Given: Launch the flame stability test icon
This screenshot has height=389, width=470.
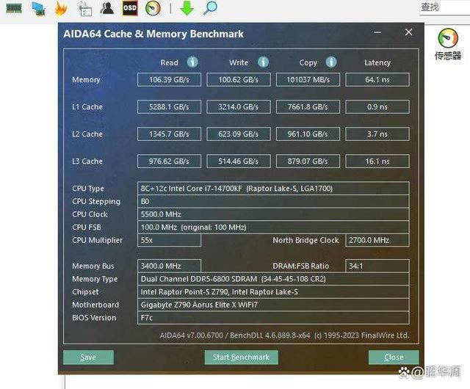Looking at the screenshot, I should coord(61,8).
